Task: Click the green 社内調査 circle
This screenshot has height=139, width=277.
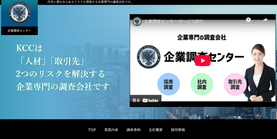Action: (x=202, y=84)
